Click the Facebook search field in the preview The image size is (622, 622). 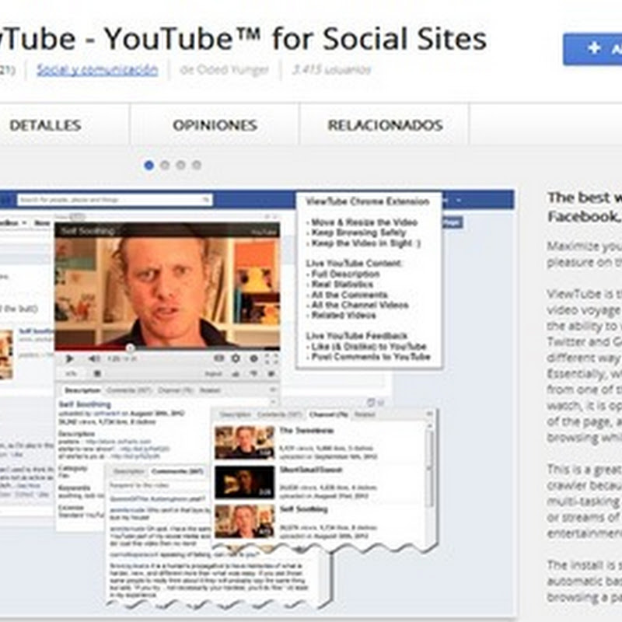tap(114, 200)
